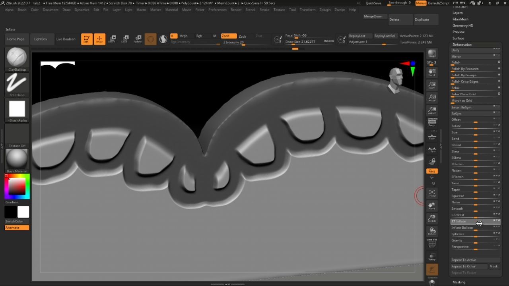Click the Actual size icon
Viewport: 509px width, 286px height.
(x=432, y=98)
